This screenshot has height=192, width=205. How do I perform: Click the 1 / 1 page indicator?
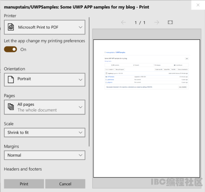coord(140,23)
